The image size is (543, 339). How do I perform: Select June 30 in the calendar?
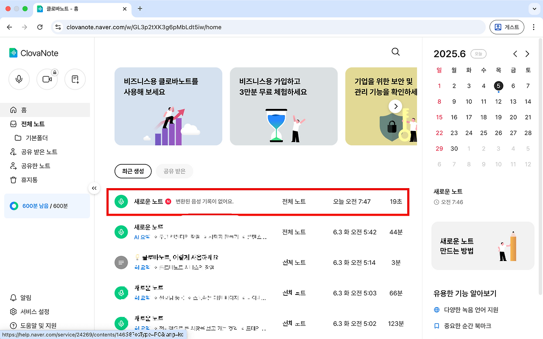coord(454,148)
